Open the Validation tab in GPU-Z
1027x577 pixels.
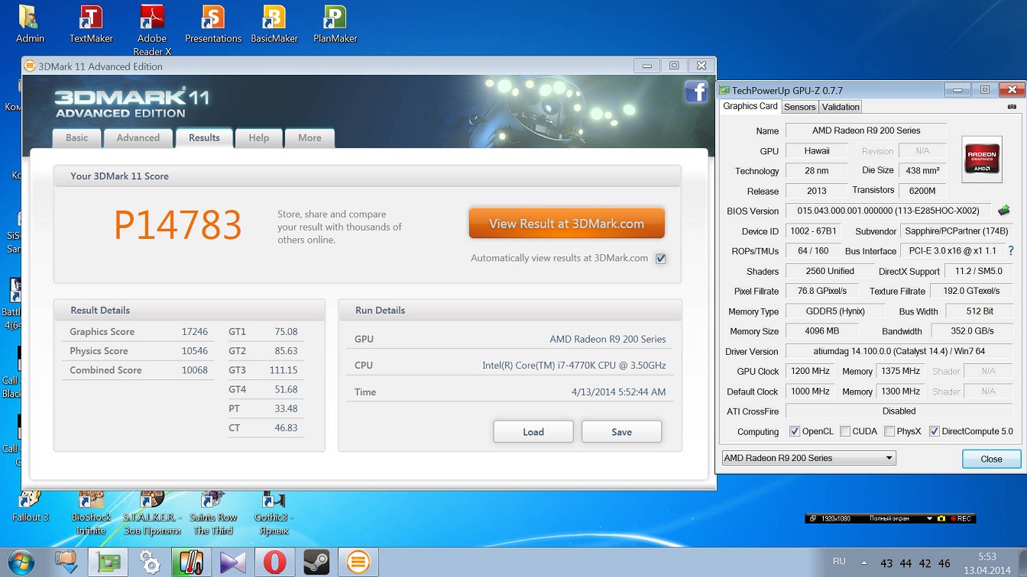click(841, 108)
